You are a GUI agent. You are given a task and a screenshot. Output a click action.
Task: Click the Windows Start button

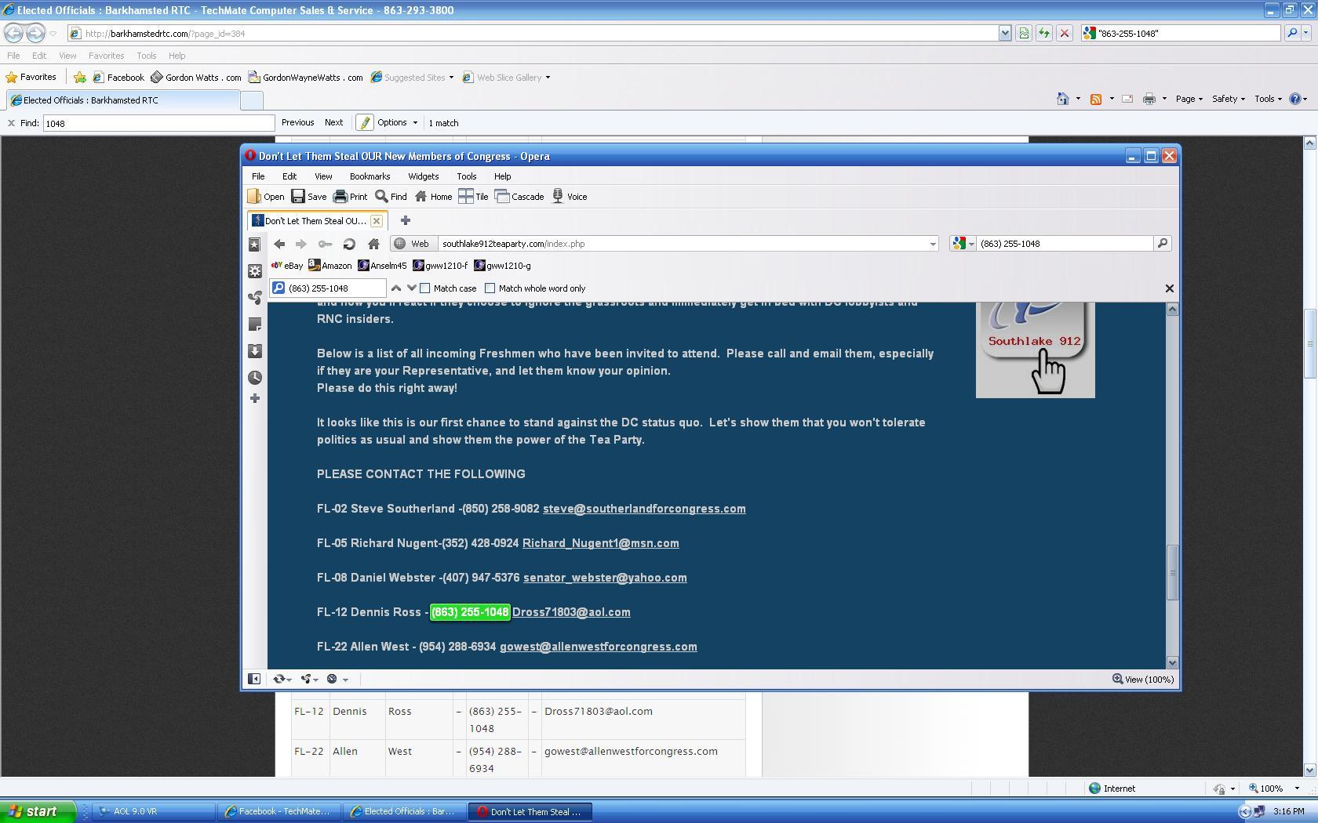38,811
